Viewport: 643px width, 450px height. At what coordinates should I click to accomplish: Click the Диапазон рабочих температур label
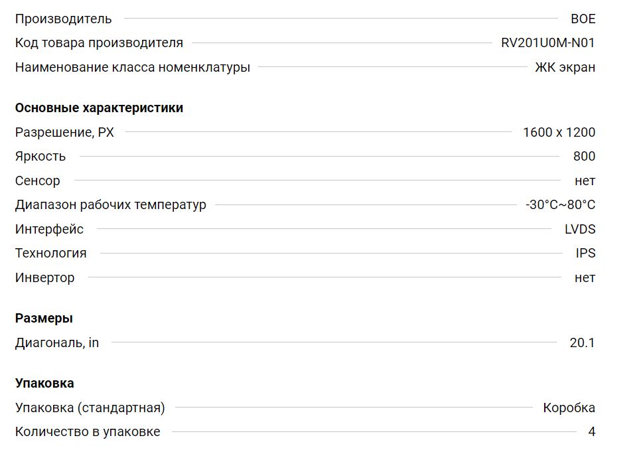tap(111, 204)
